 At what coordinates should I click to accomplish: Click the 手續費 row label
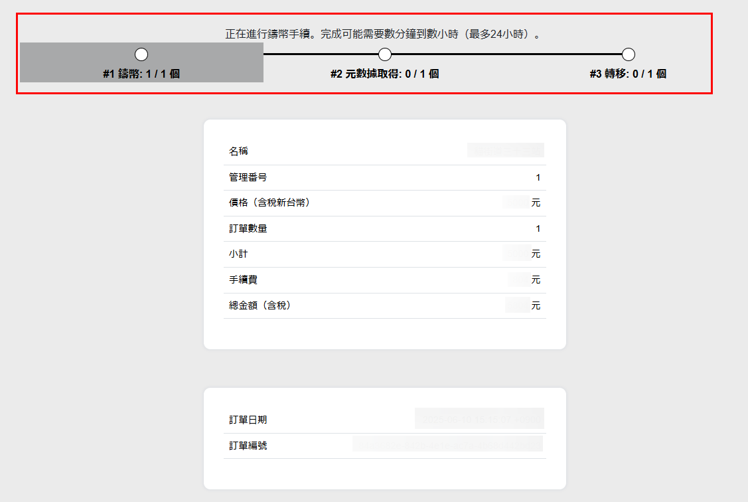coord(244,280)
